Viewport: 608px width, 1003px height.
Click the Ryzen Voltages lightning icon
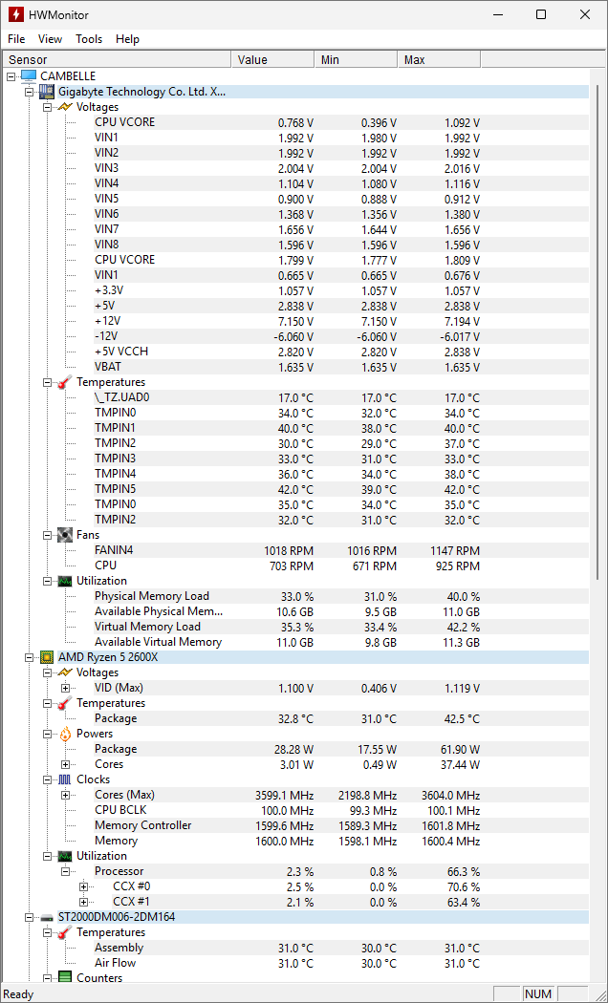(65, 672)
